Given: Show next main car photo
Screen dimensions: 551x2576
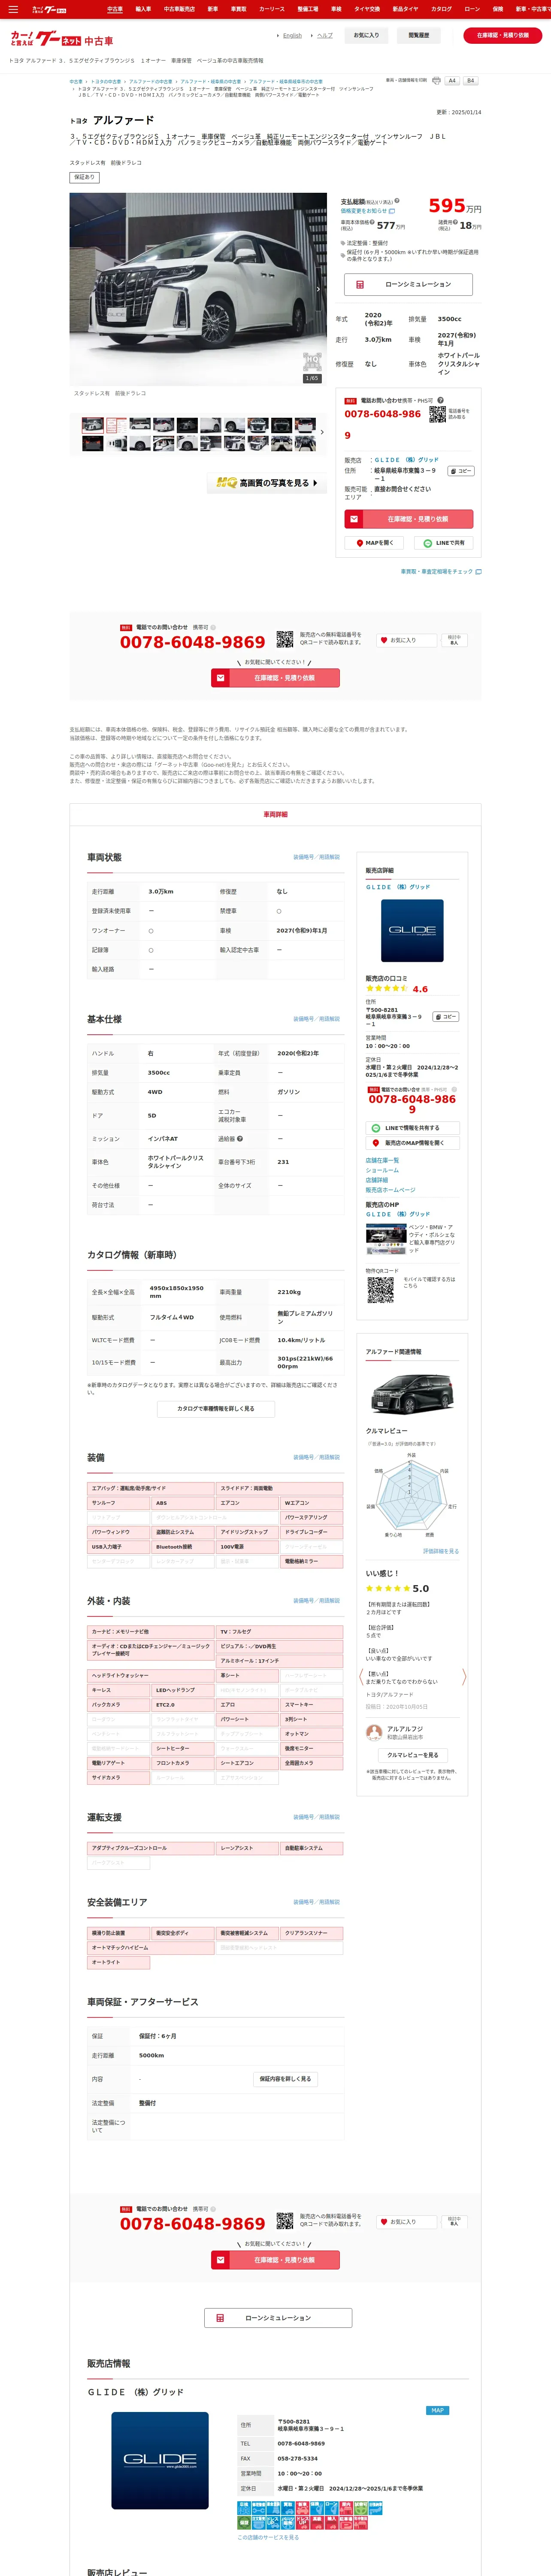Looking at the screenshot, I should pyautogui.click(x=318, y=289).
